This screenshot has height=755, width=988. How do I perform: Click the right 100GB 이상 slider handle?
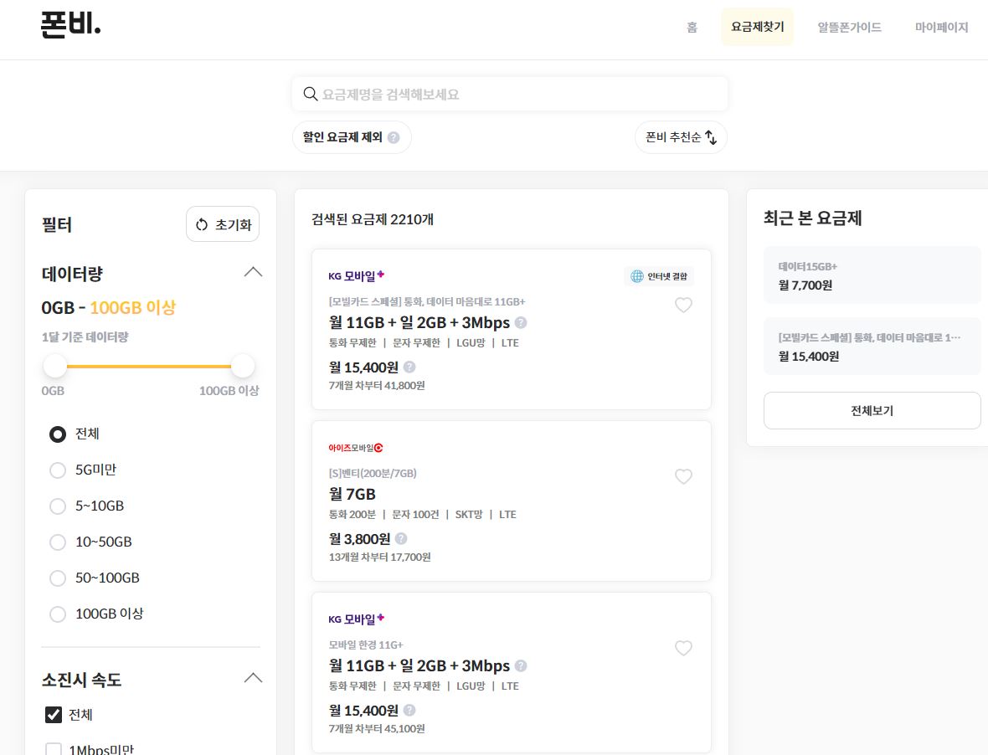coord(243,366)
